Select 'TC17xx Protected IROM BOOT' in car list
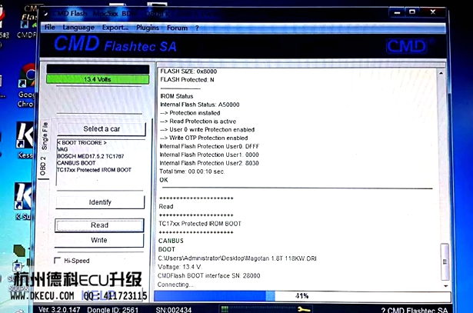Screen dimensions: 473x313 click(x=94, y=170)
